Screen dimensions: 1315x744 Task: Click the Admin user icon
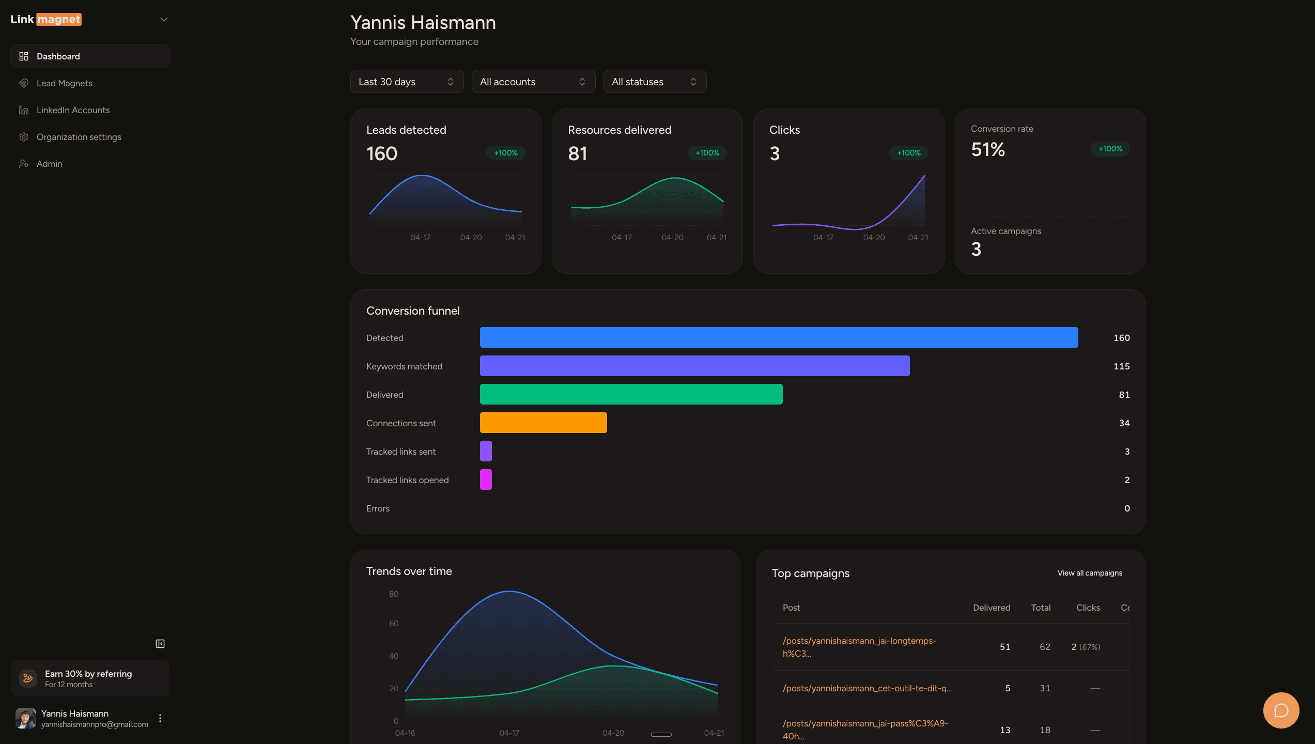coord(24,164)
